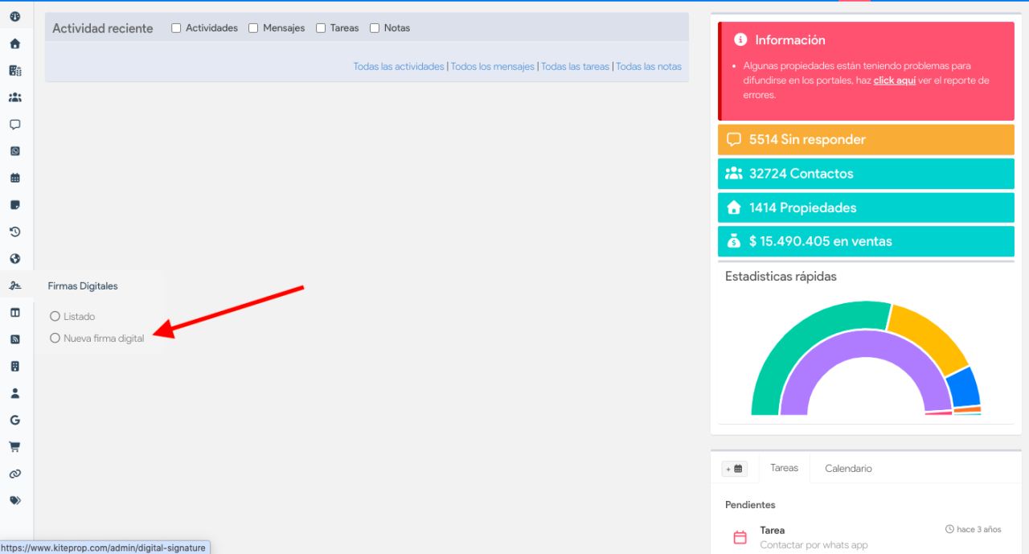
Task: Click the contacts group icon in sidebar
Action: pyautogui.click(x=14, y=97)
